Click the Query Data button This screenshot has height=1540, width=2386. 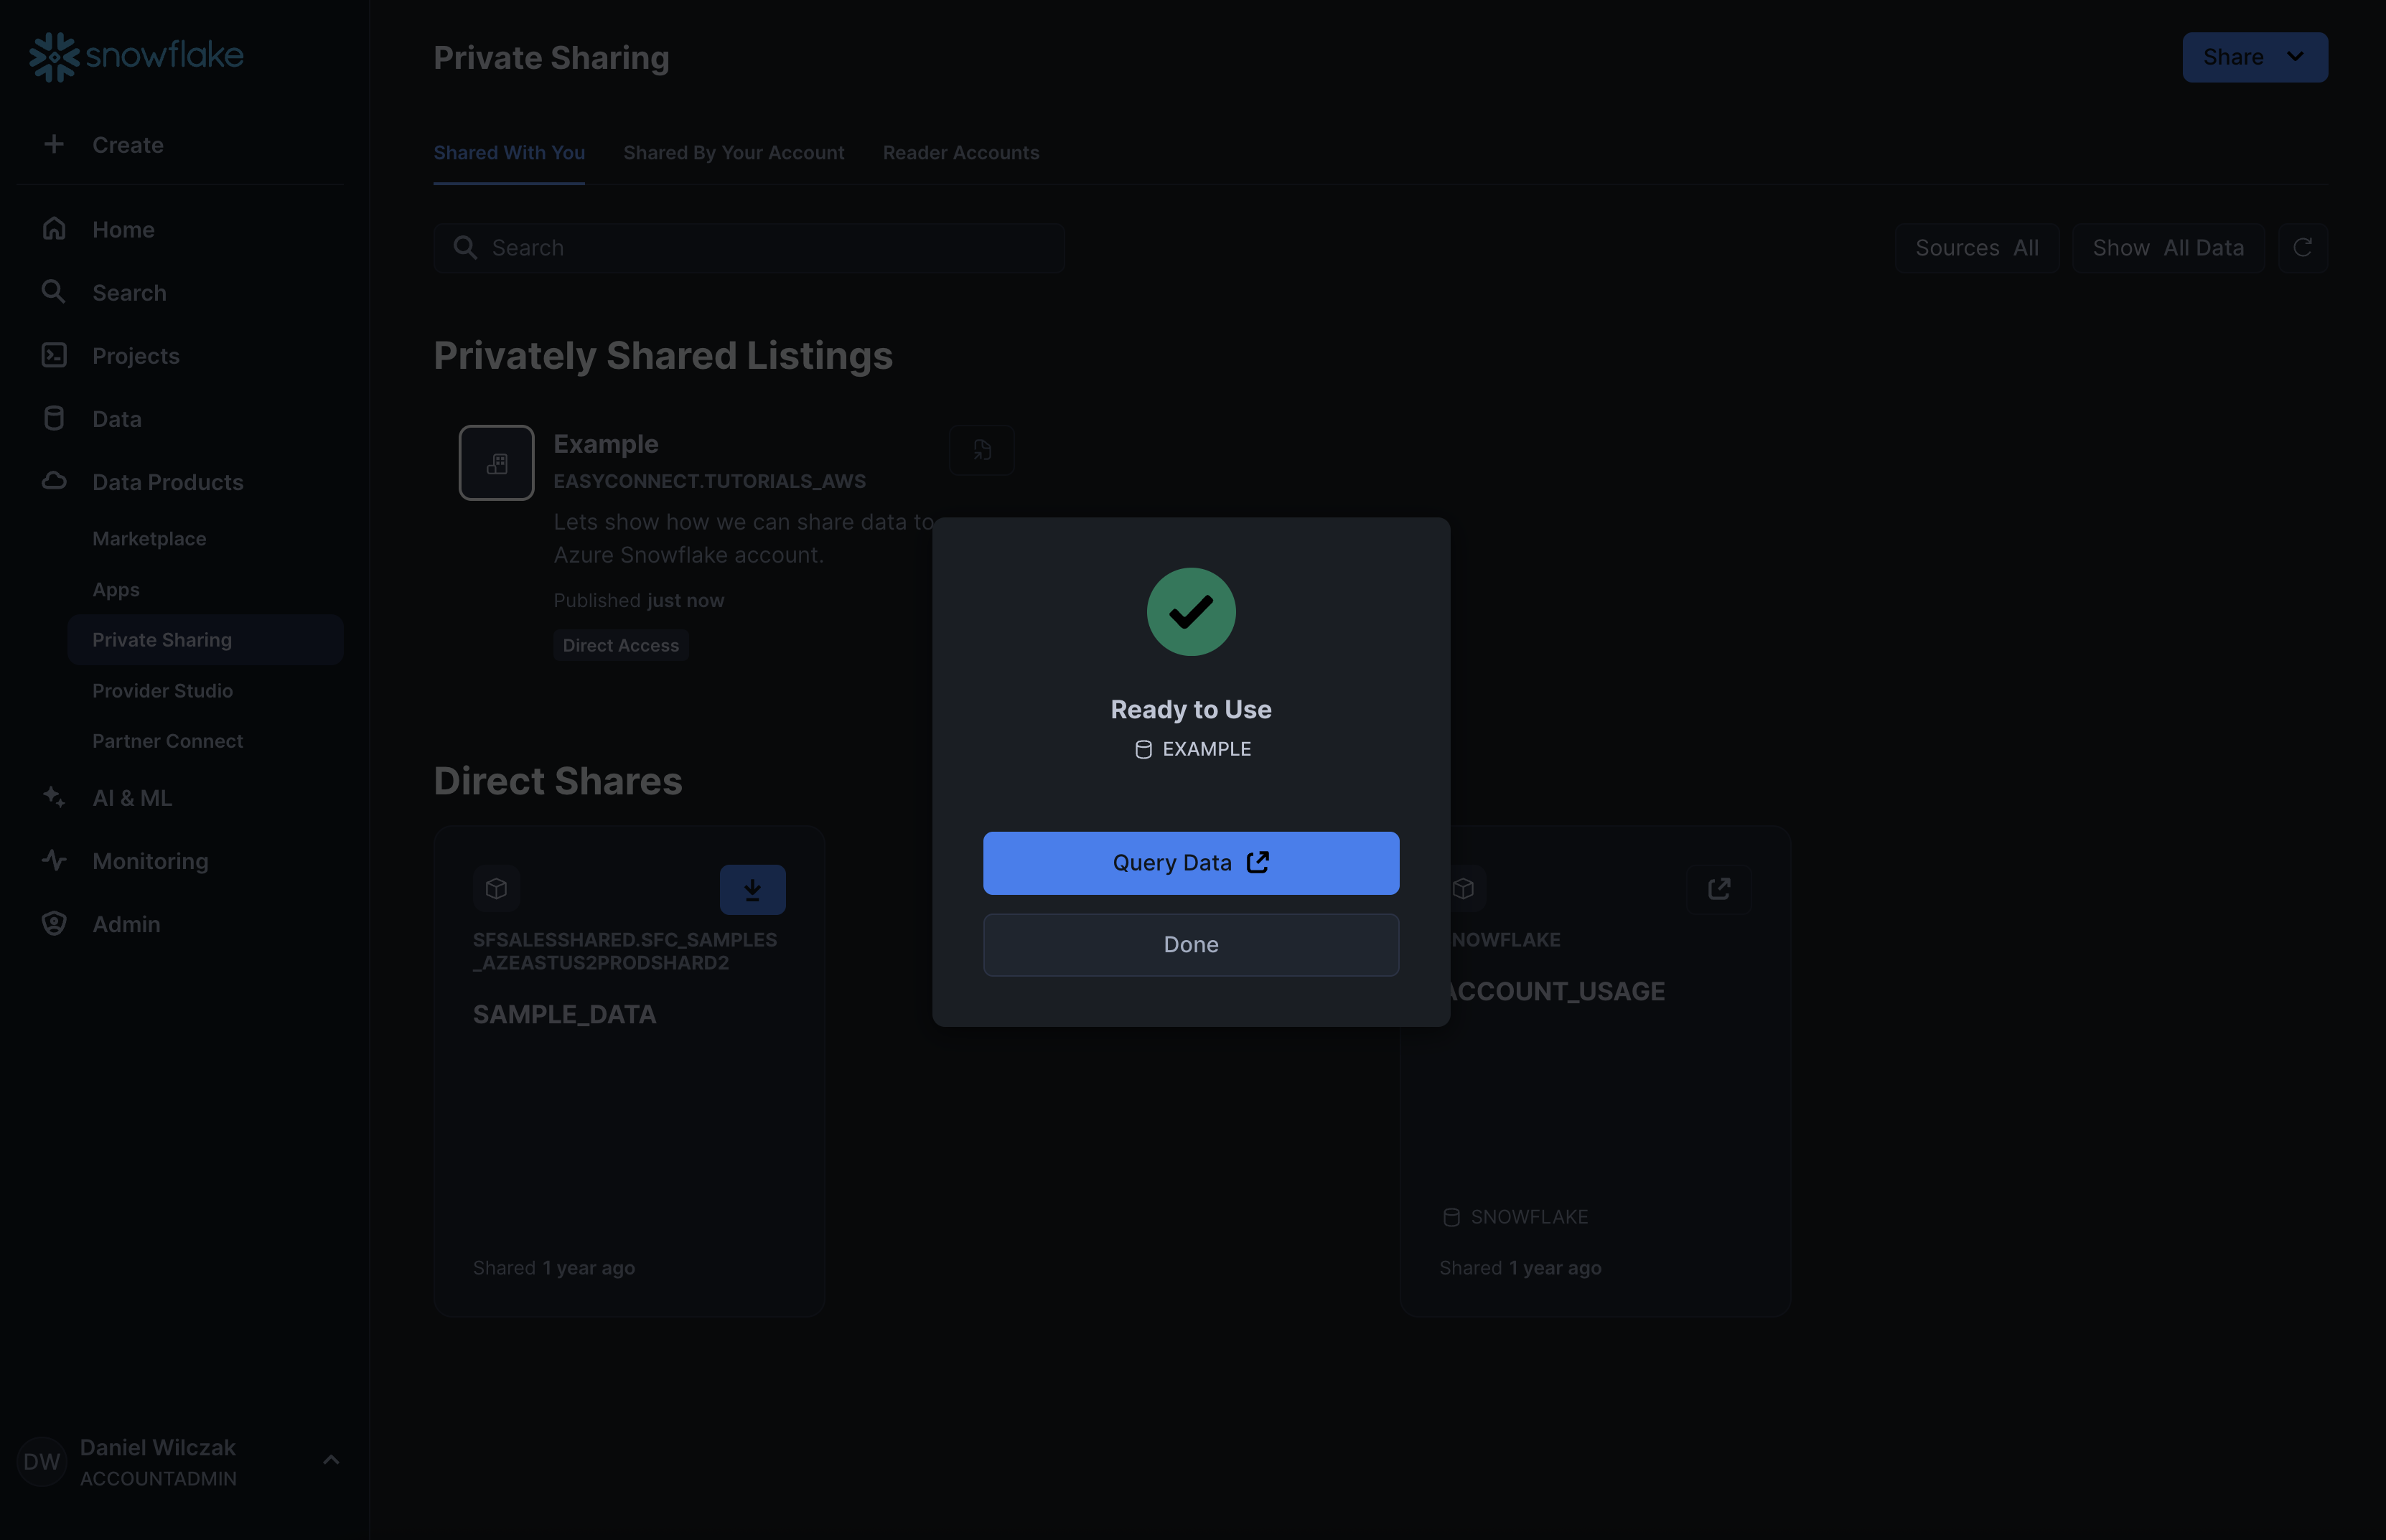pos(1190,862)
